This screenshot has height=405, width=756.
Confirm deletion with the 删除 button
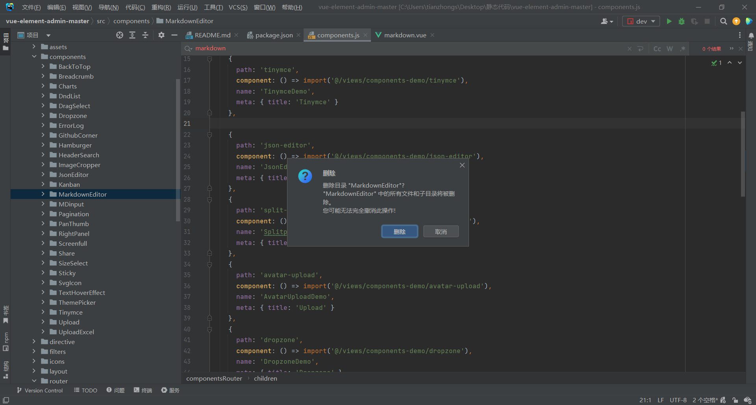399,232
